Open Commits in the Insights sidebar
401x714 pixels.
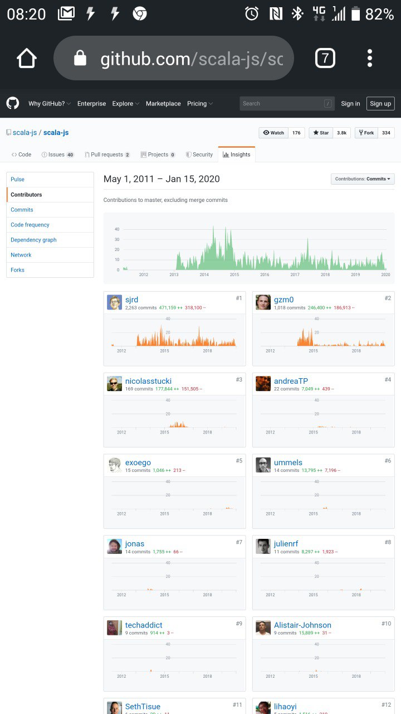tap(50, 210)
